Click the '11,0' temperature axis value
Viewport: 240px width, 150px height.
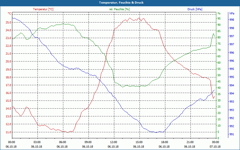(x=9, y=132)
